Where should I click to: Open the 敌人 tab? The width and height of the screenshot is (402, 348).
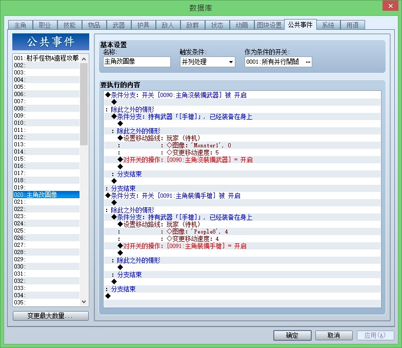(168, 25)
